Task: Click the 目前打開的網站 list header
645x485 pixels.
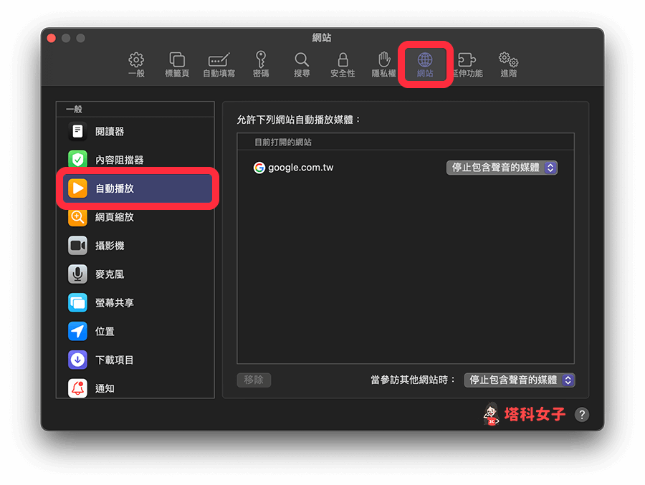Action: pyautogui.click(x=406, y=143)
